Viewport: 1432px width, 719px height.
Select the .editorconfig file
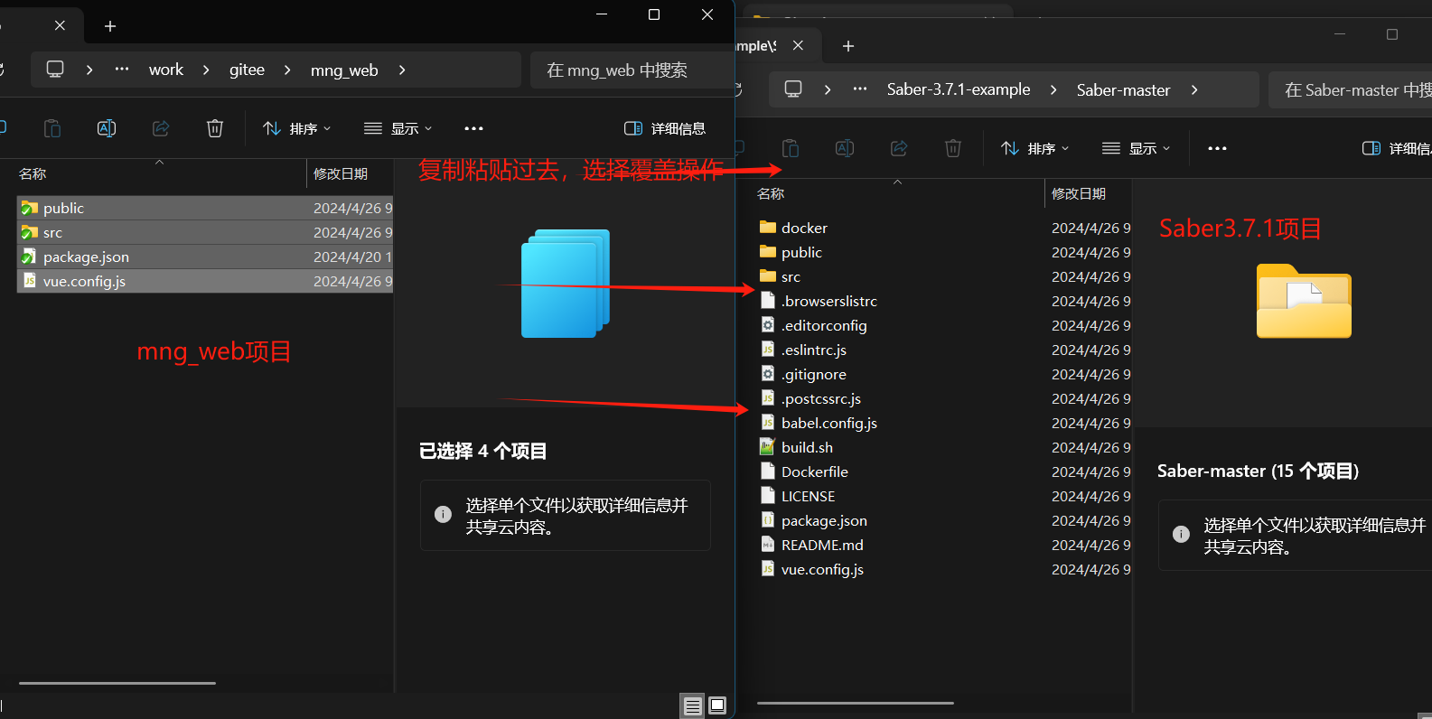pyautogui.click(x=943, y=325)
